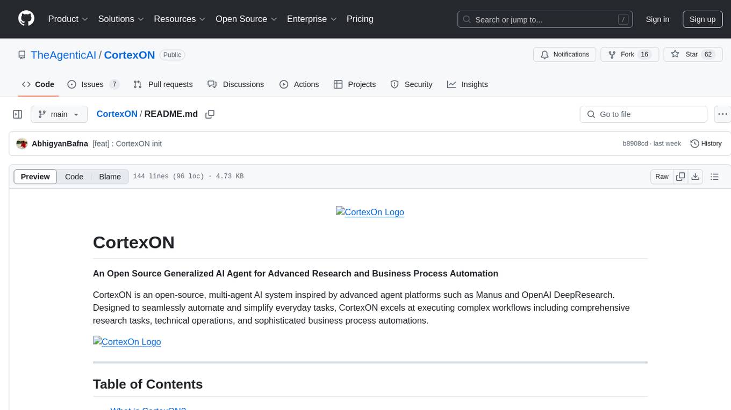Download the raw file
Viewport: 731px width, 410px height.
coord(695,177)
